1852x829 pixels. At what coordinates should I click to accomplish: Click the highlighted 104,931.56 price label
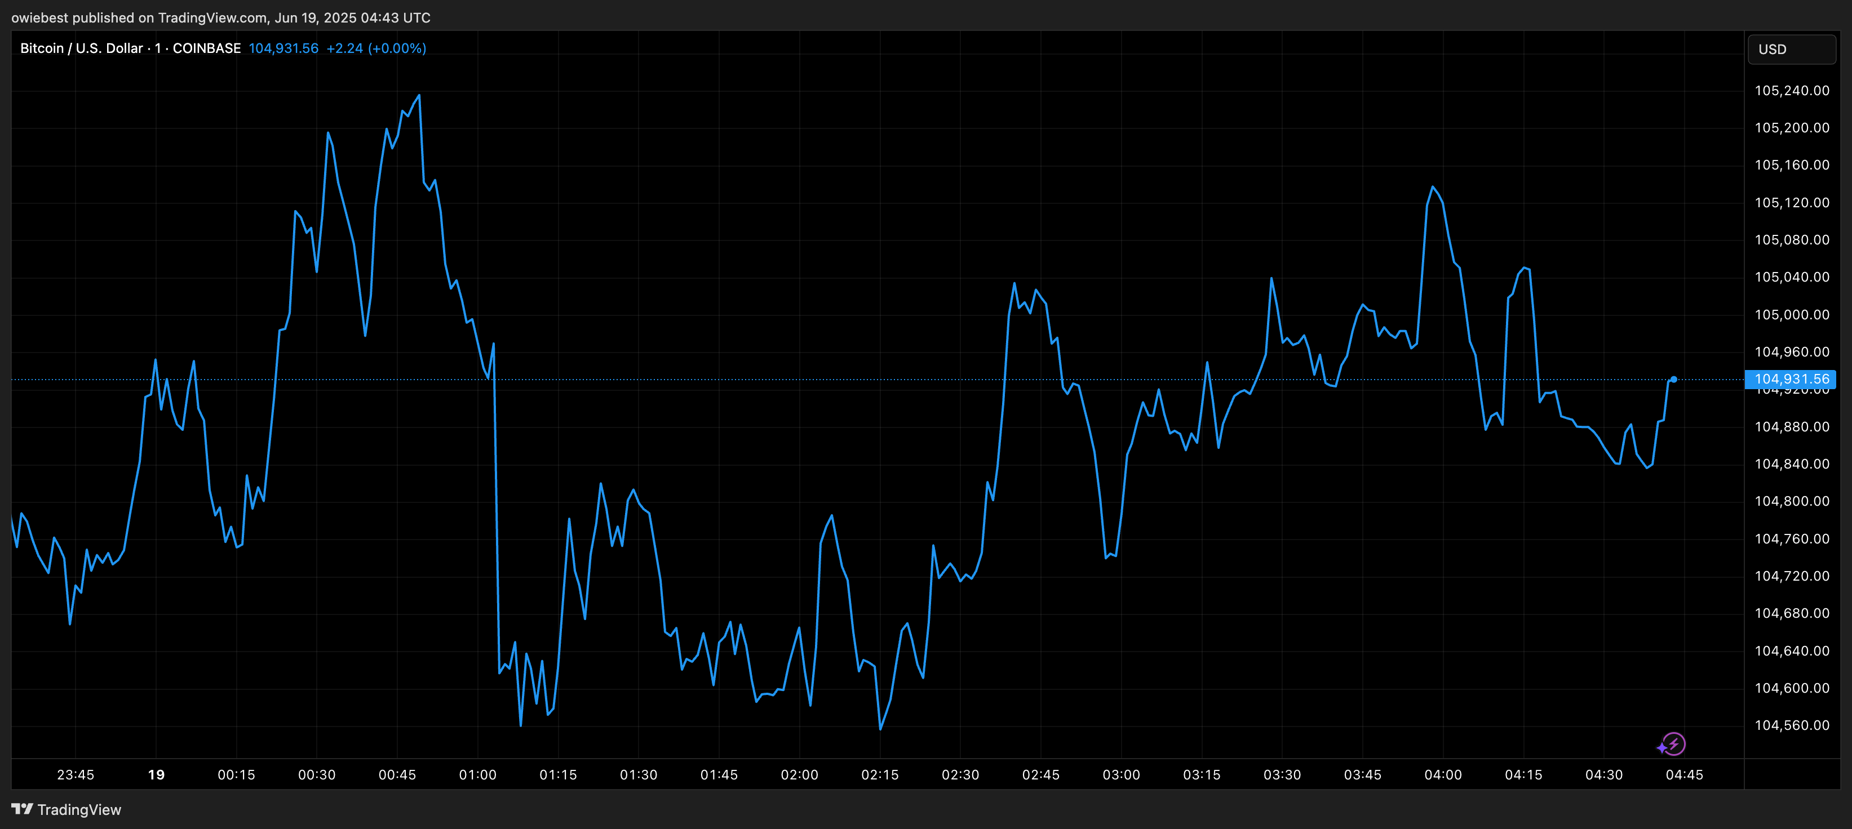pyautogui.click(x=1791, y=379)
